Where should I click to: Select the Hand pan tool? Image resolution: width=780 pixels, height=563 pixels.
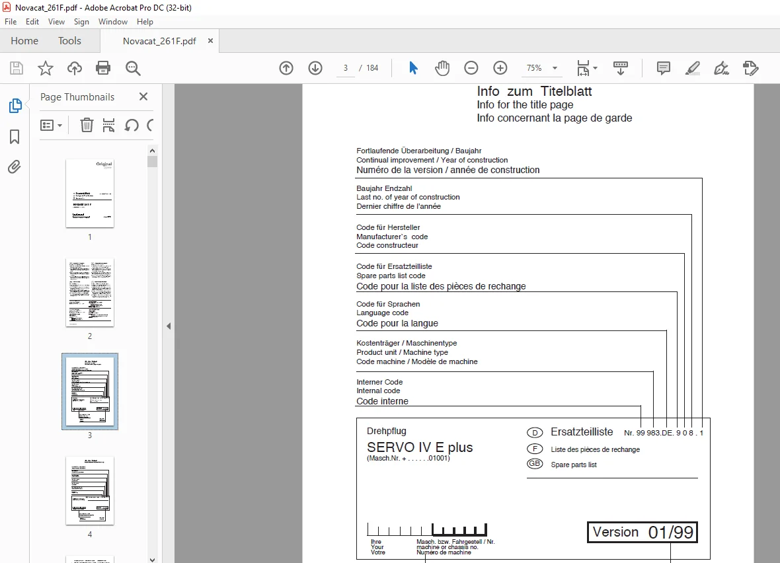pos(442,68)
